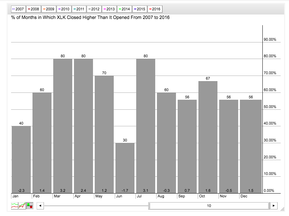Select the same-scale line chart mode icon
The image size is (289, 216).
22,206
